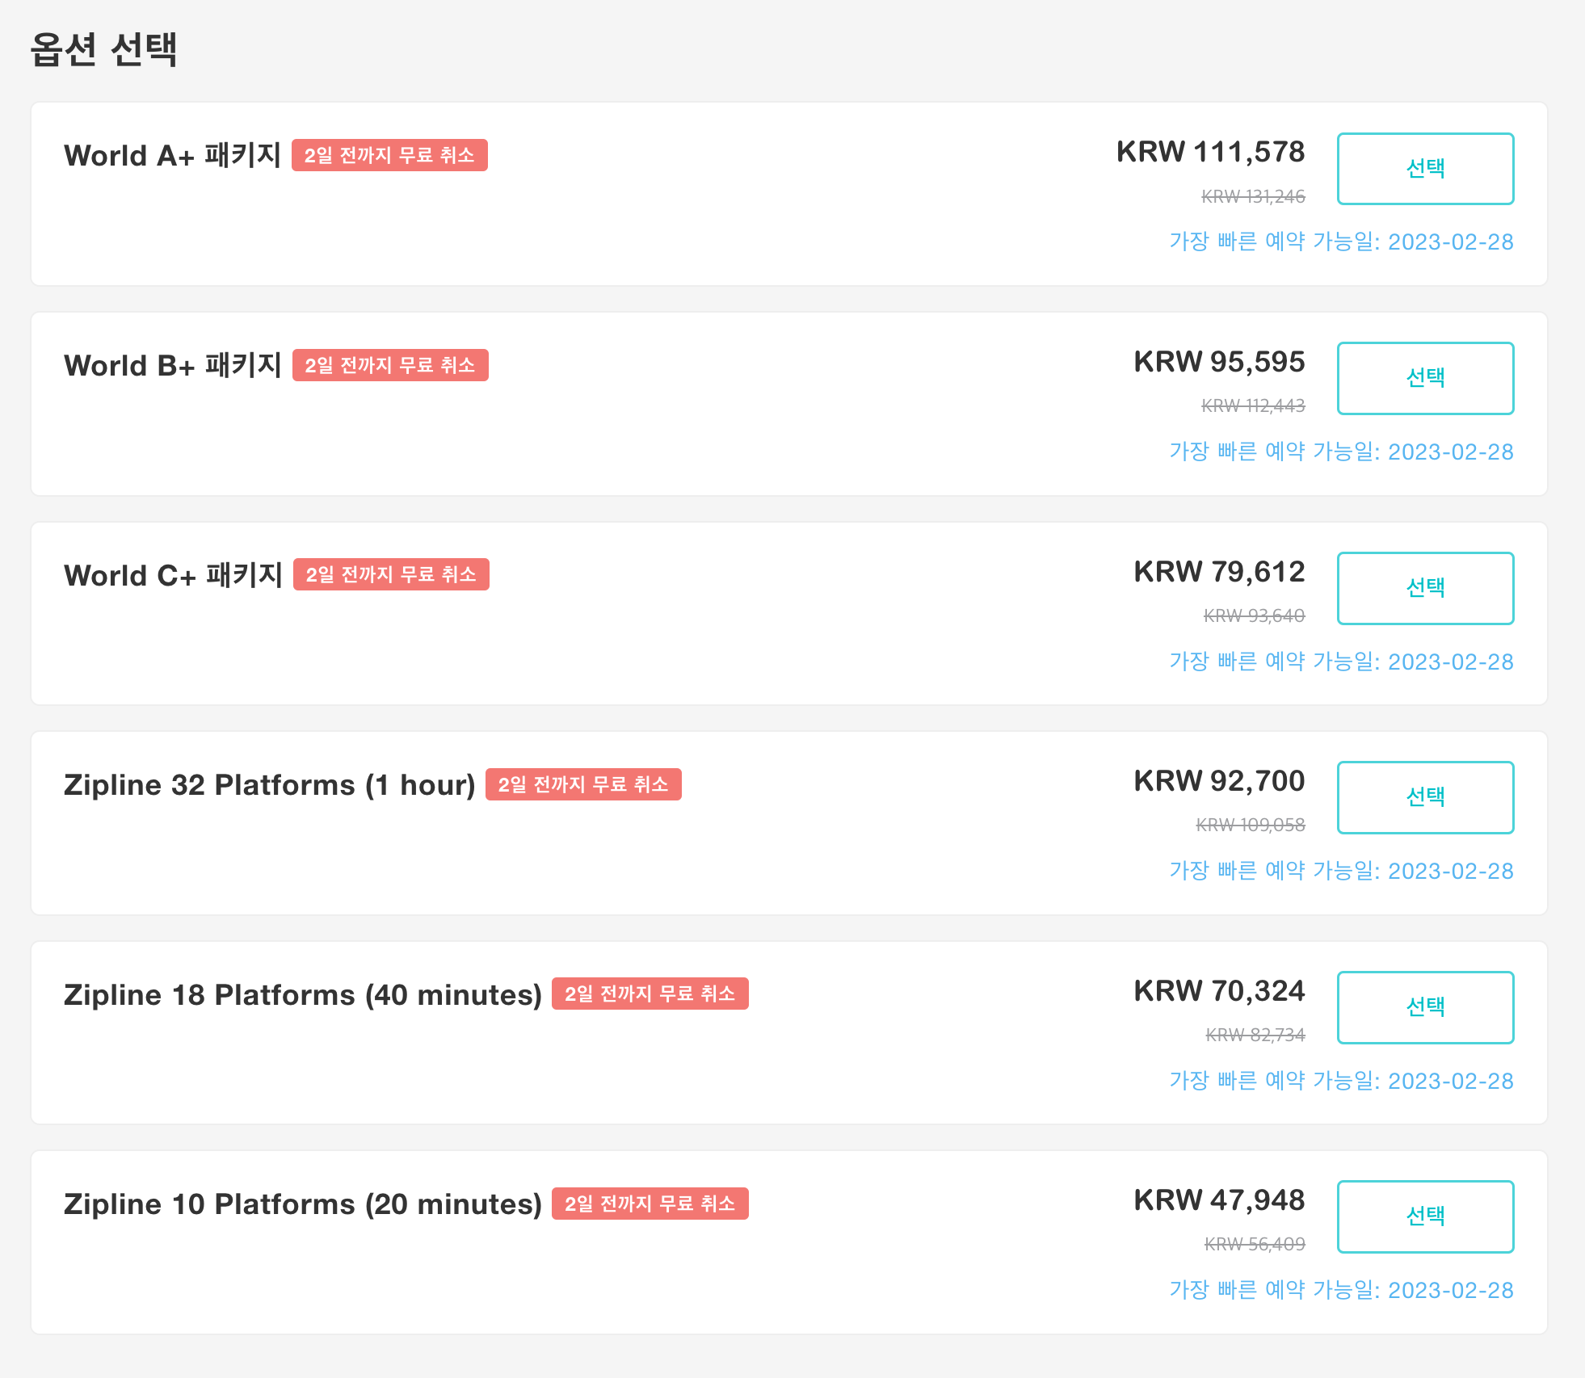The height and width of the screenshot is (1378, 1585).
Task: Click the 옵션 선택 heading
Action: pyautogui.click(x=103, y=48)
